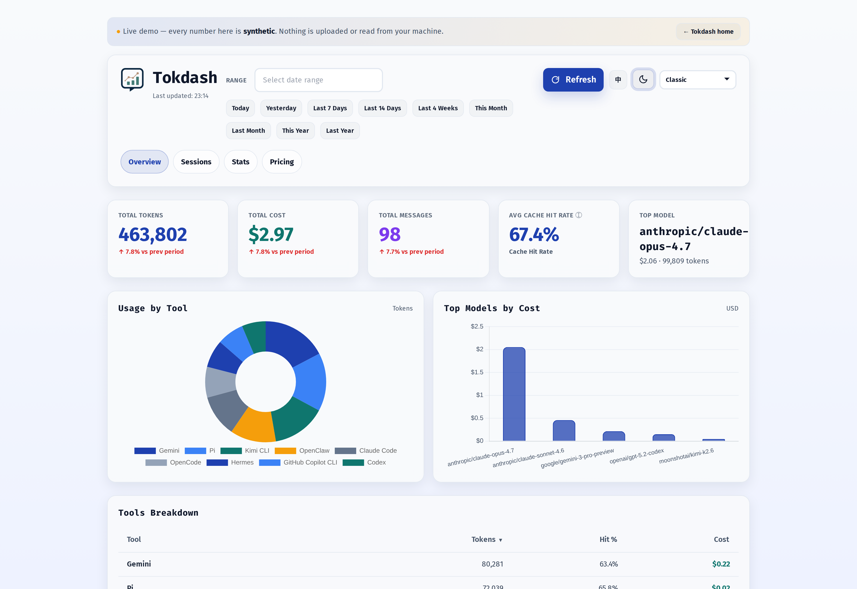Click the anthropic/claude-opus-4.7 bar
Viewport: 857px width, 589px height.
click(514, 394)
